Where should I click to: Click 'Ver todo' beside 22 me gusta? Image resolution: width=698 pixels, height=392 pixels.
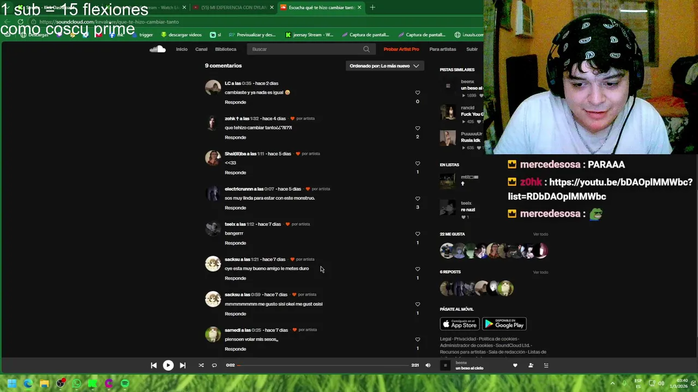pos(540,234)
